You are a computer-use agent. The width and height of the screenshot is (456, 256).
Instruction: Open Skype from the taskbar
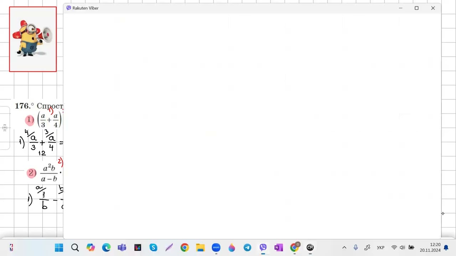point(153,247)
